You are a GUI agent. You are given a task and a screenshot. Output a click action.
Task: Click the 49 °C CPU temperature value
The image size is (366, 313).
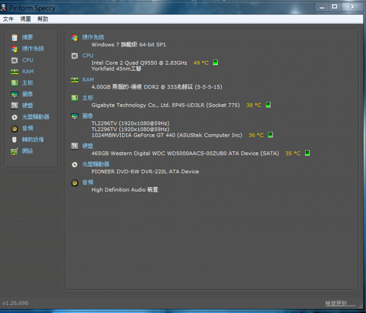[201, 62]
